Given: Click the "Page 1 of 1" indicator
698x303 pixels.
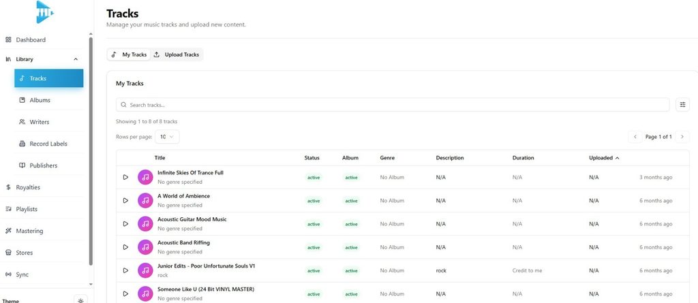Looking at the screenshot, I should [658, 137].
